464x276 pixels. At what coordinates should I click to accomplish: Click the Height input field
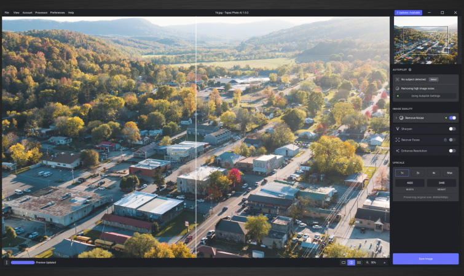tap(441, 183)
